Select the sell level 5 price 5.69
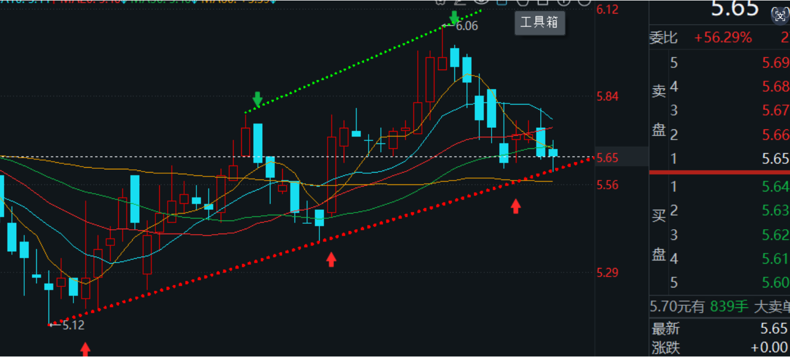 (x=775, y=63)
